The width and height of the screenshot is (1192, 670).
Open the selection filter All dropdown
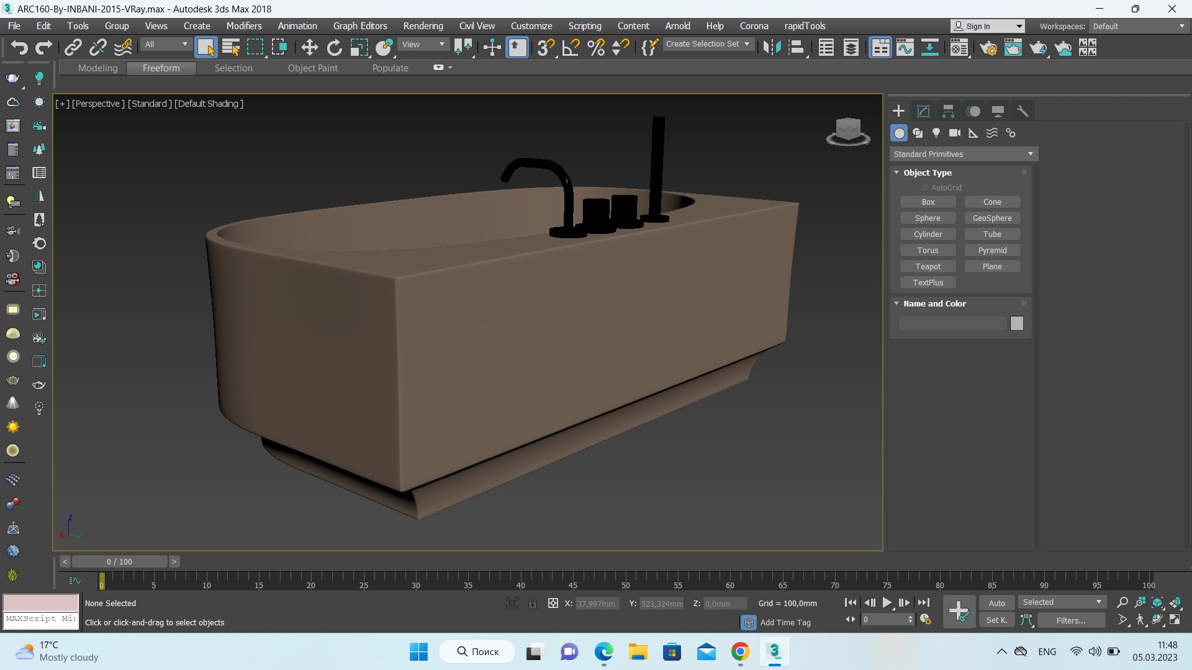coord(166,45)
